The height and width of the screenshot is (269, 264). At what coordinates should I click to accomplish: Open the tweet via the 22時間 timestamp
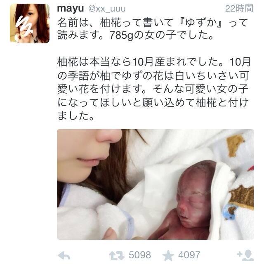click(x=239, y=8)
